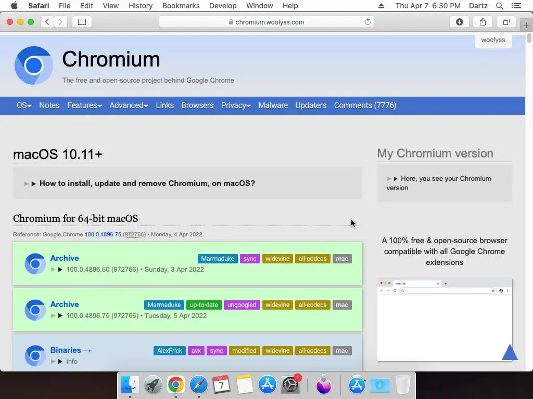Click the Chromium icon beside 100.0.4896.75 Archive
This screenshot has height=399, width=533.
point(35,310)
